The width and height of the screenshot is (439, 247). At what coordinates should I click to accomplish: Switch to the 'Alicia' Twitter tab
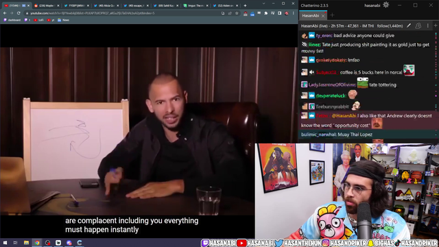[x=106, y=5]
